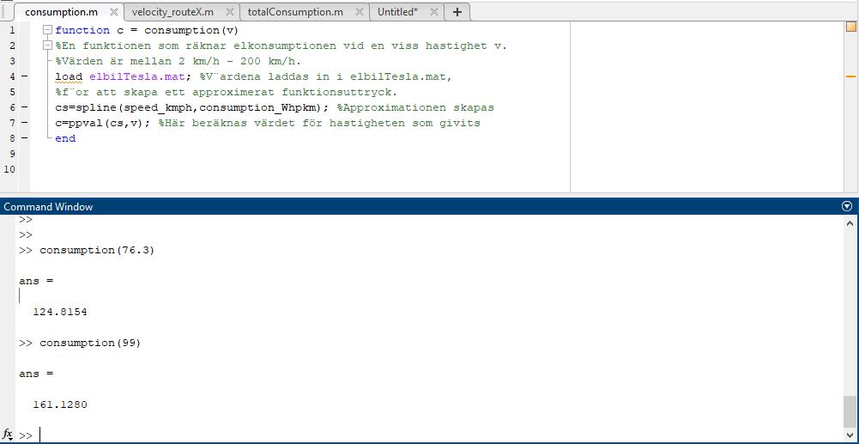This screenshot has height=444, width=859.
Task: Open the Untitled* tab
Action: pyautogui.click(x=397, y=12)
